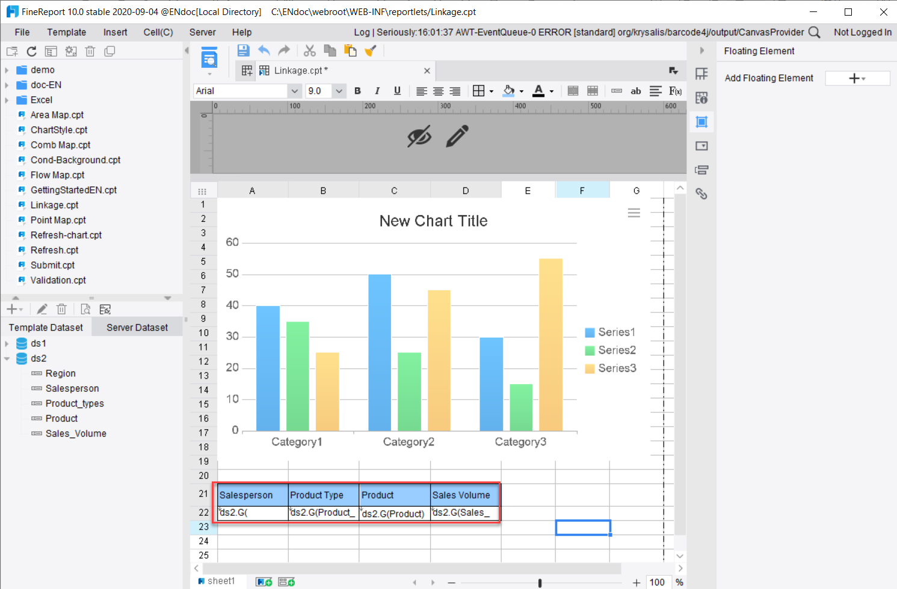
Task: Refresh the reportlets directory tree
Action: tap(32, 51)
